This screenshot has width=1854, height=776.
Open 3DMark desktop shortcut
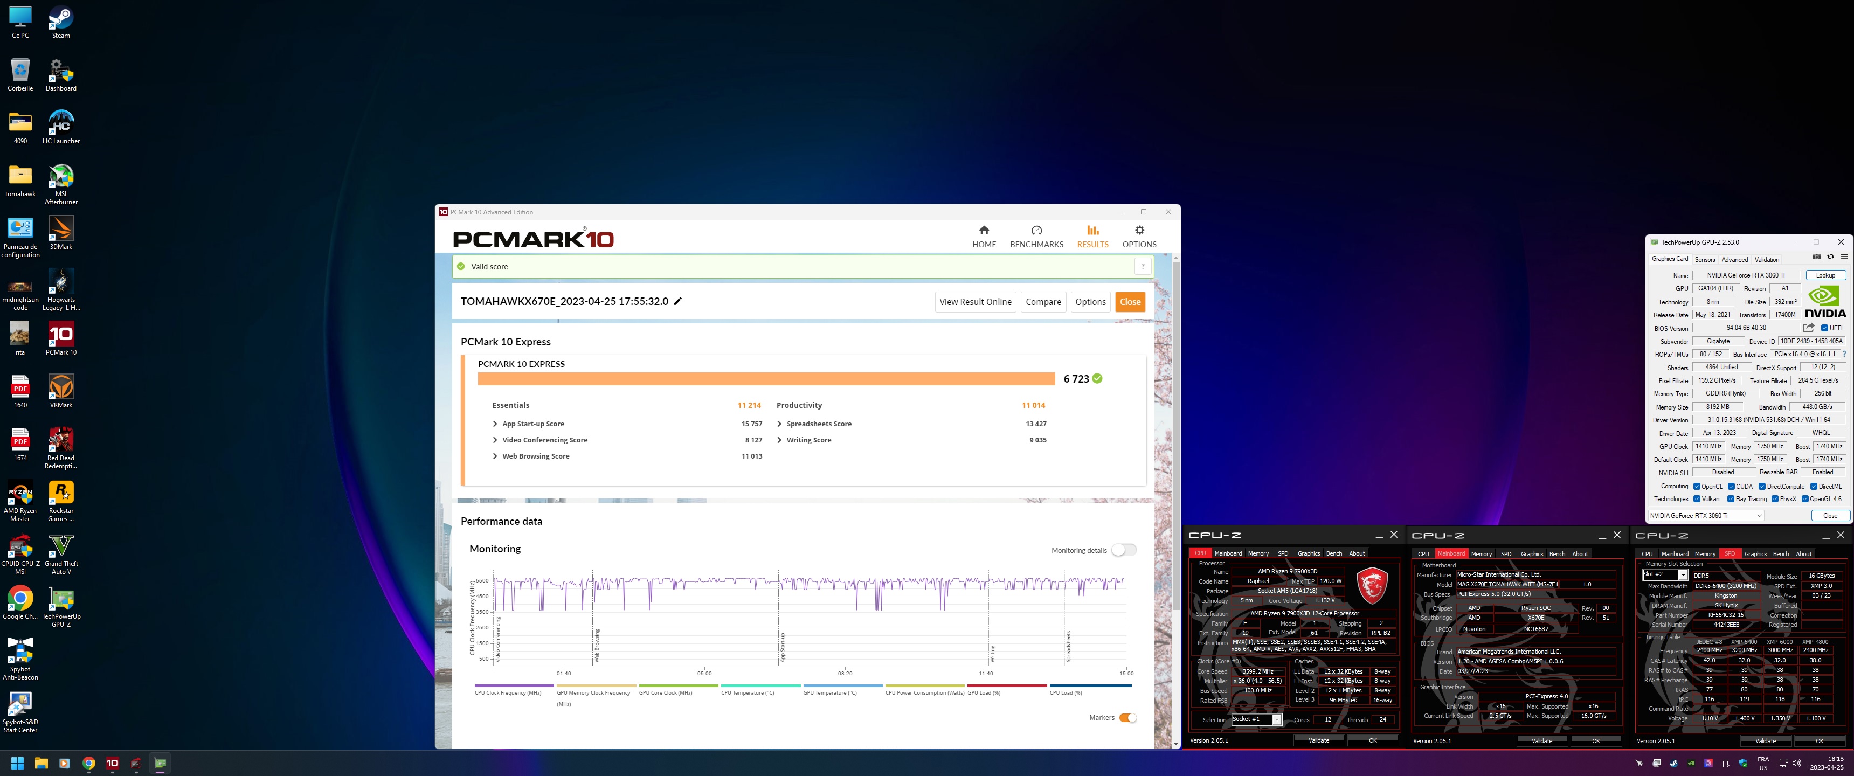(x=60, y=233)
